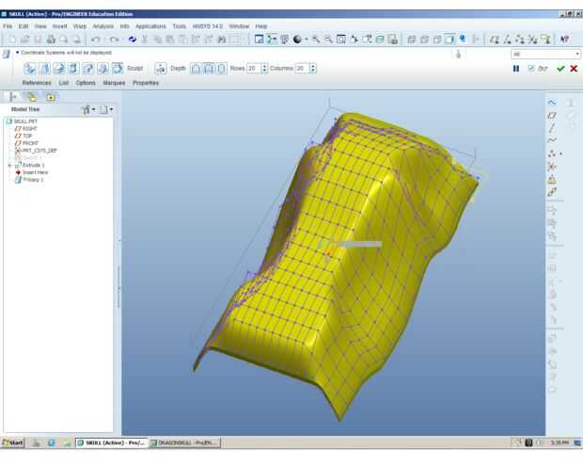Open context-sensitive Help icon
This screenshot has width=583, height=467.
(x=564, y=39)
